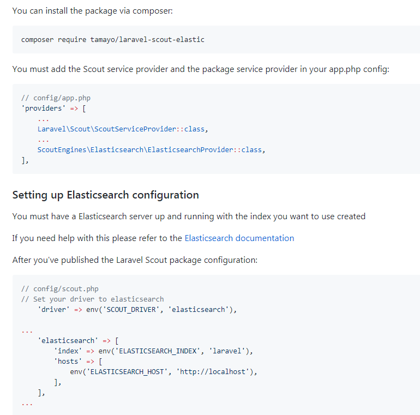Click the env('ELASTICSEARCH_HOST', 'http://localhost') line
This screenshot has height=415, width=420.
[164, 372]
